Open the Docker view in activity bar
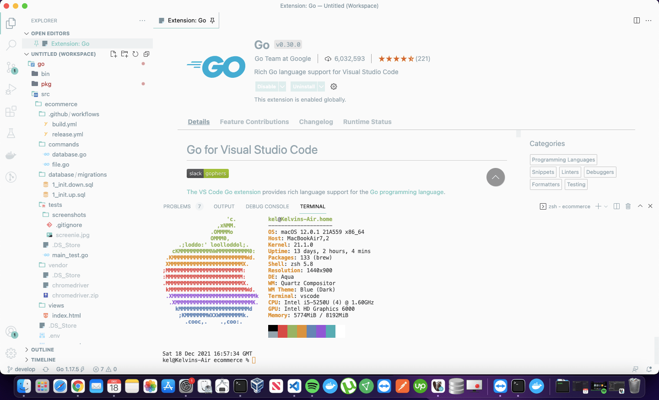The image size is (659, 400). click(x=11, y=155)
